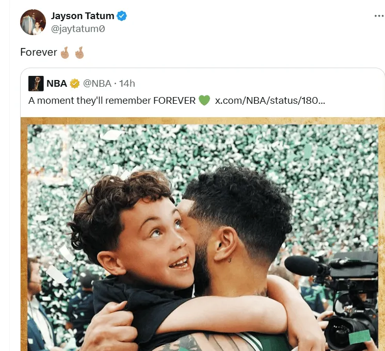
Task: Open the bold NBA account name
Action: click(x=57, y=84)
